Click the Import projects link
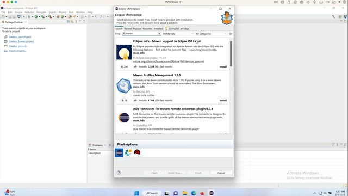Viewport: 348px width, 196px height. pos(17,51)
